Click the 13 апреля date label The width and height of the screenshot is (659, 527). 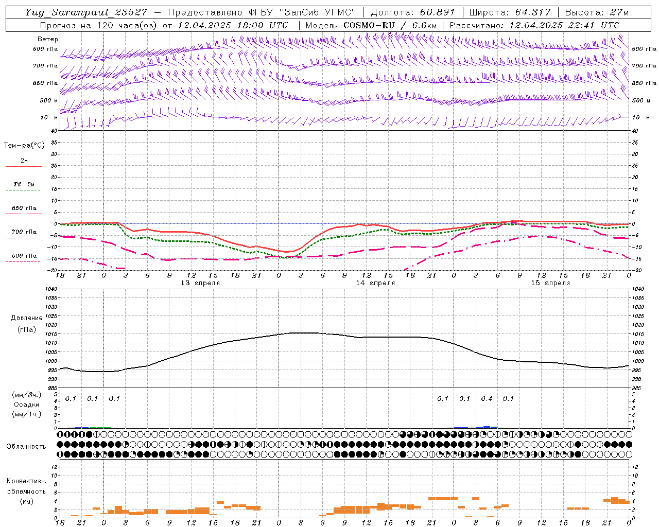[200, 283]
